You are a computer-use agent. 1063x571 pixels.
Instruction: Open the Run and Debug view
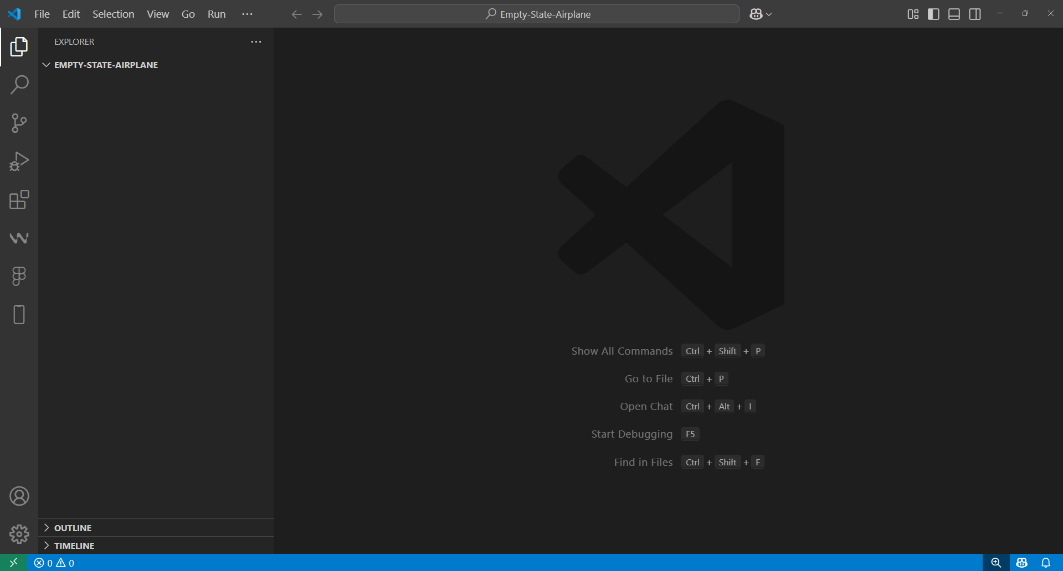coord(19,162)
